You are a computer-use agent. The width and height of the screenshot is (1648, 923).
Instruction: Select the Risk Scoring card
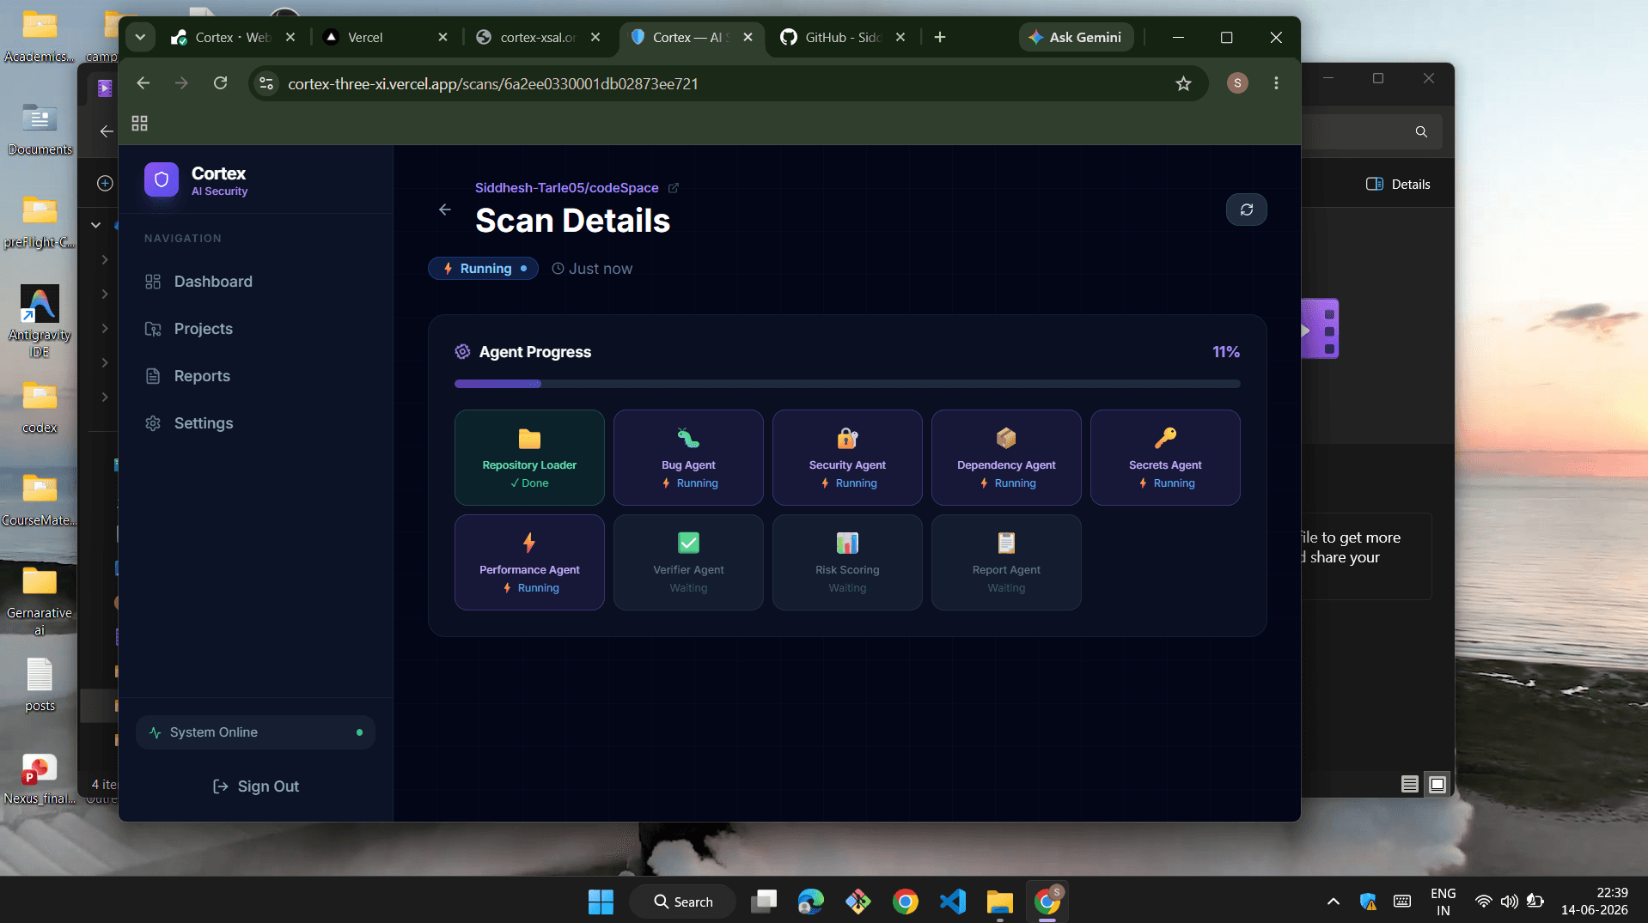coord(847,562)
